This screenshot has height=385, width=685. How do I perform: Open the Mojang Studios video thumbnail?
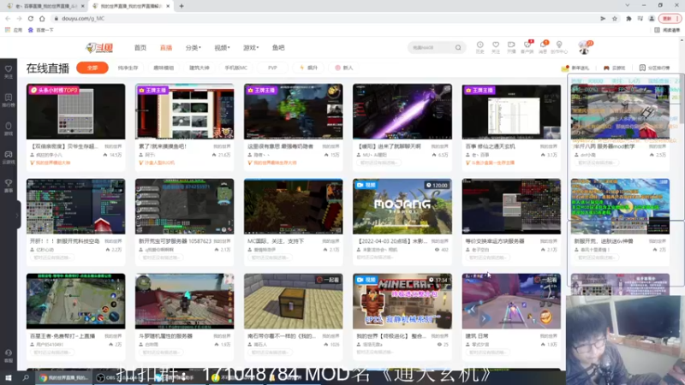point(402,206)
